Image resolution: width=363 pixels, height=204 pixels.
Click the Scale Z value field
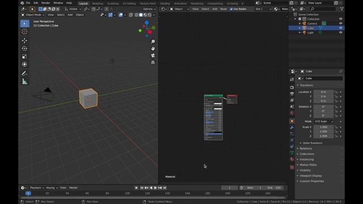(323, 136)
